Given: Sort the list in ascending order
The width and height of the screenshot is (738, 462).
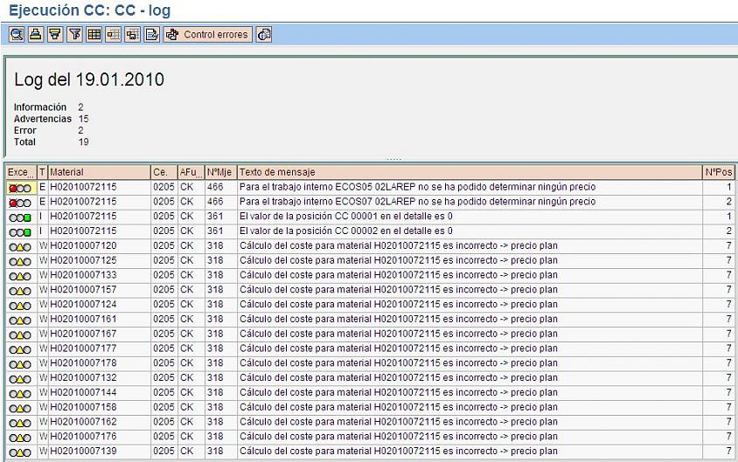Looking at the screenshot, I should 35,35.
